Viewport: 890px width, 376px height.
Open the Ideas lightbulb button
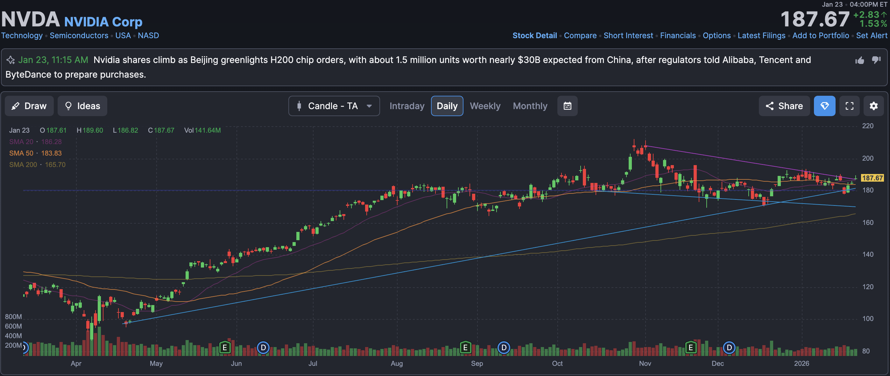82,106
